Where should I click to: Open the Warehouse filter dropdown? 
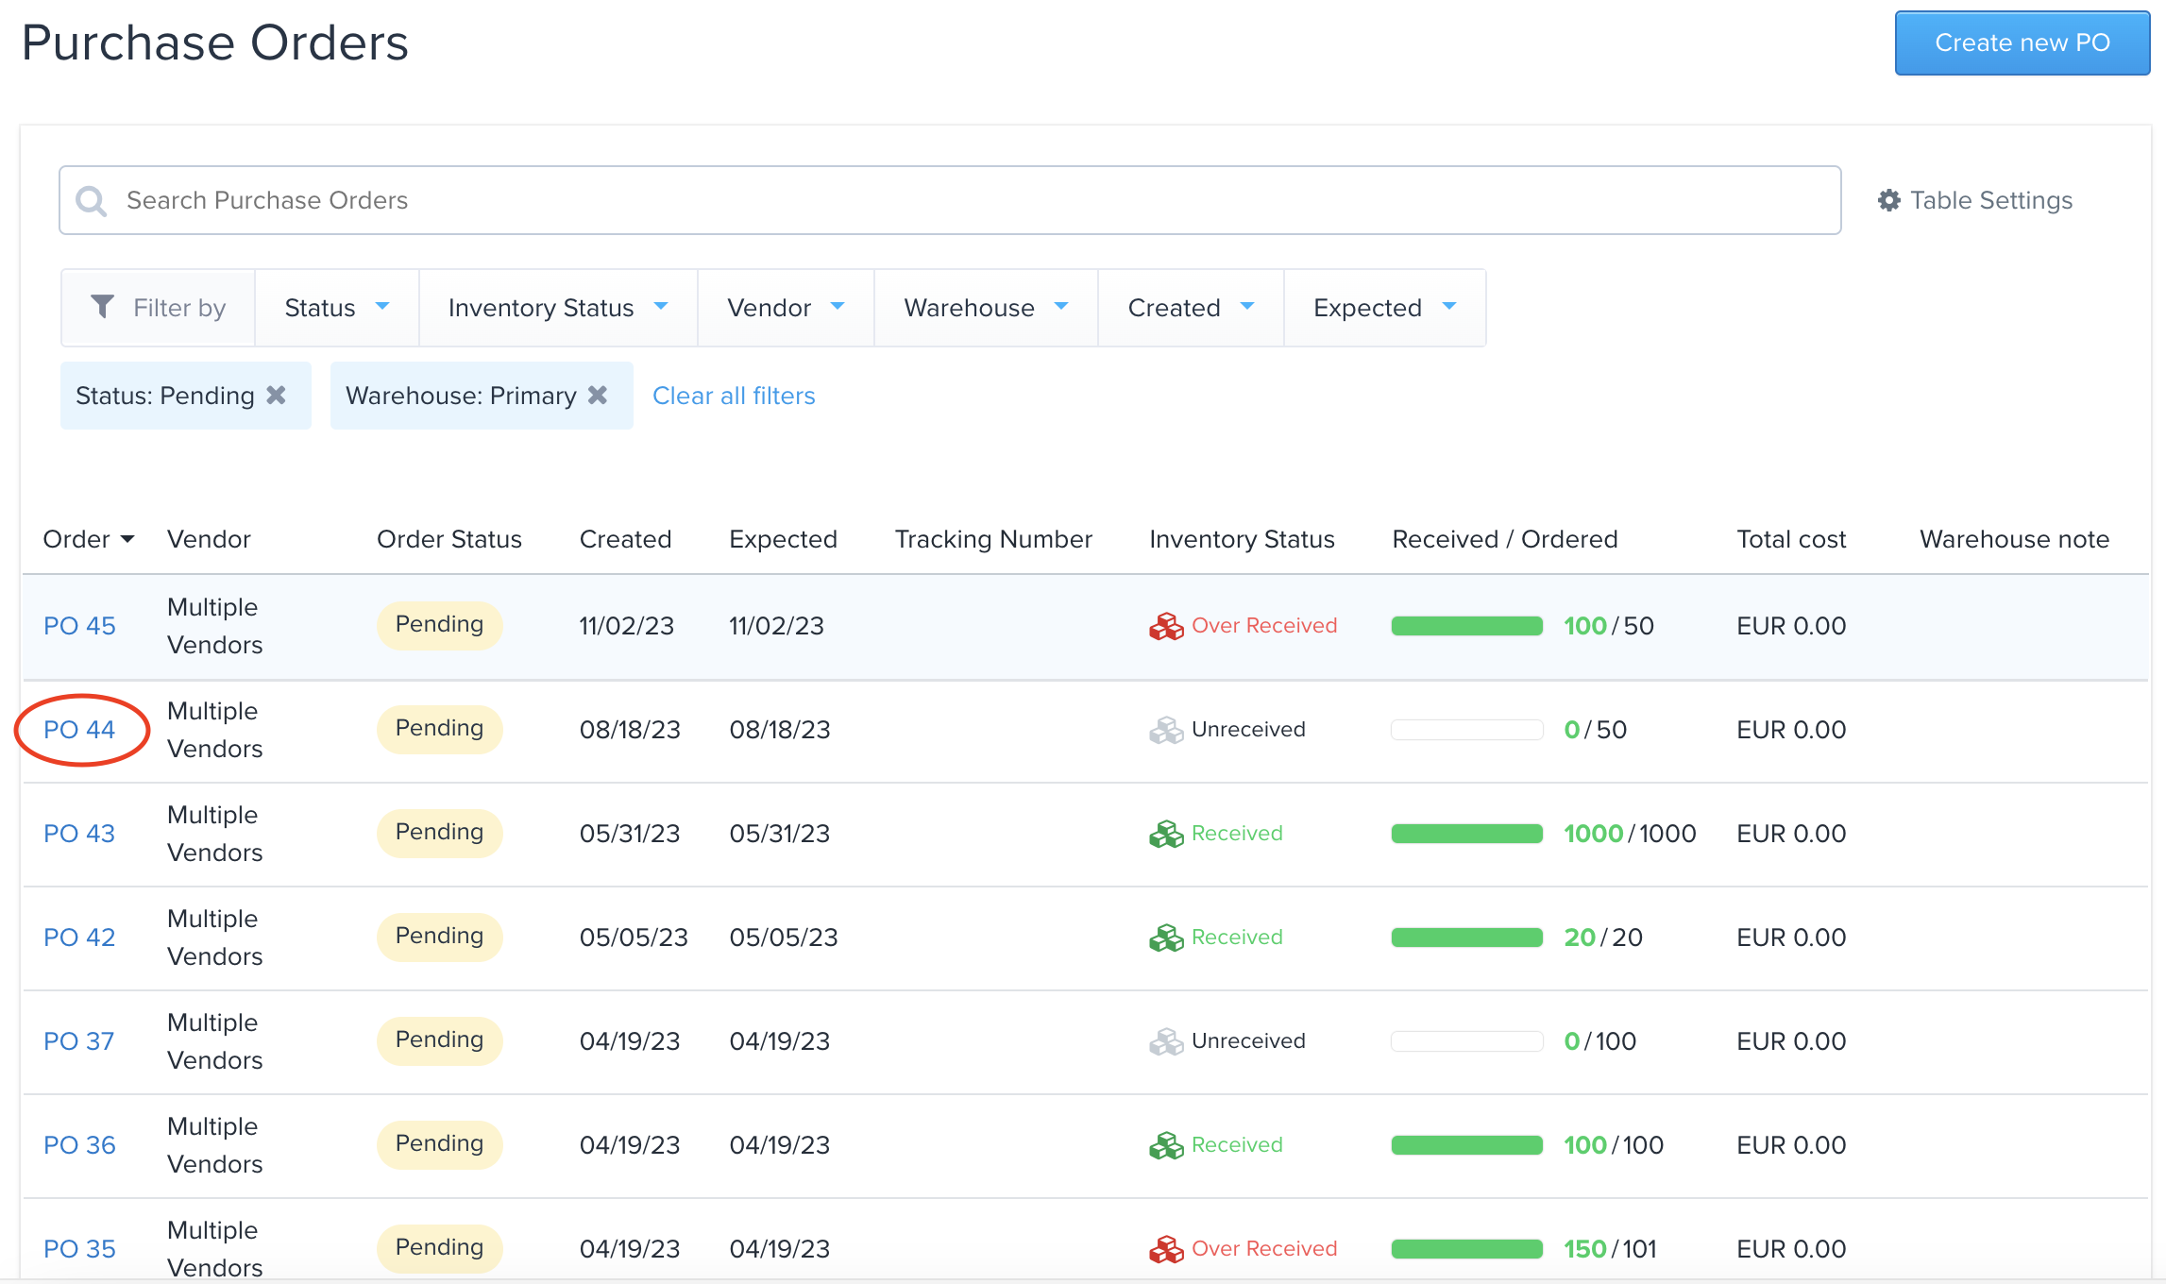point(986,308)
